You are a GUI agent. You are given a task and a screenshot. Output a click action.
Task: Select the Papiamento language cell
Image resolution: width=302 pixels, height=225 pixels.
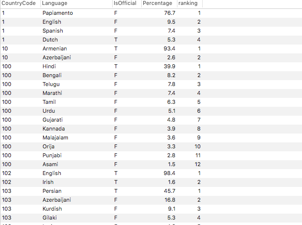tap(57, 13)
